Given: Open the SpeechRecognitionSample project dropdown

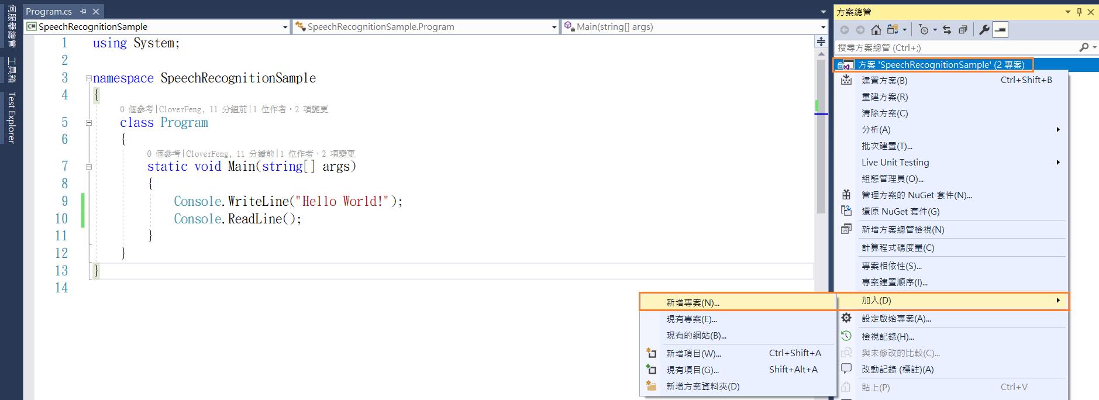Looking at the screenshot, I should [285, 27].
